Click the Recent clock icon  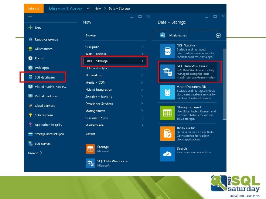(30, 58)
